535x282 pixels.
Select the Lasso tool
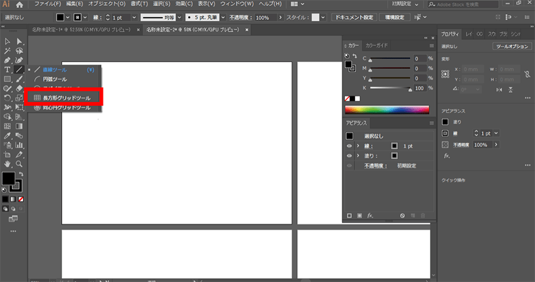(20, 51)
